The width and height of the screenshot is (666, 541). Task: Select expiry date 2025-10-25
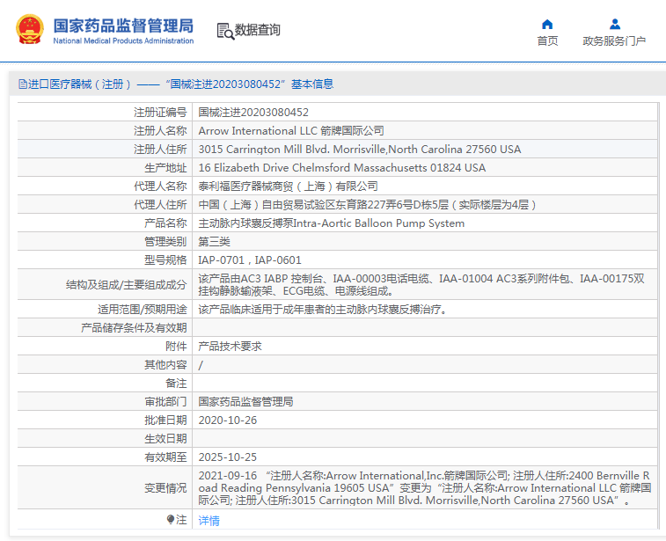228,457
